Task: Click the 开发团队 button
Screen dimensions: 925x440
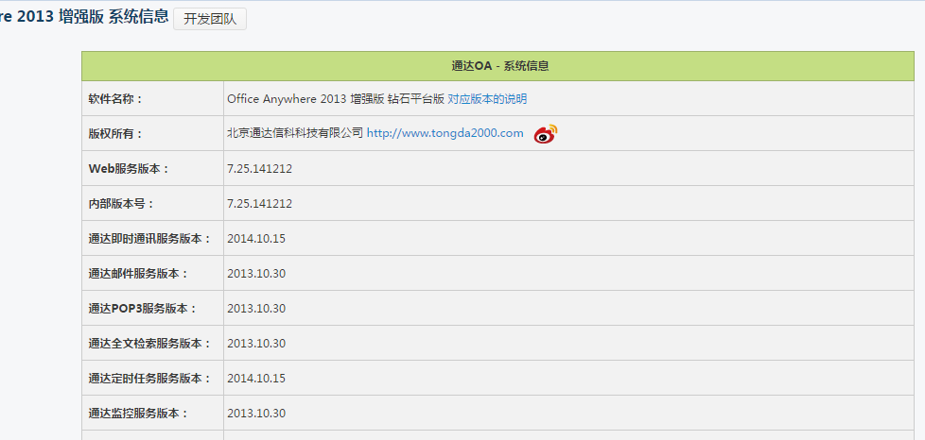Action: (209, 19)
